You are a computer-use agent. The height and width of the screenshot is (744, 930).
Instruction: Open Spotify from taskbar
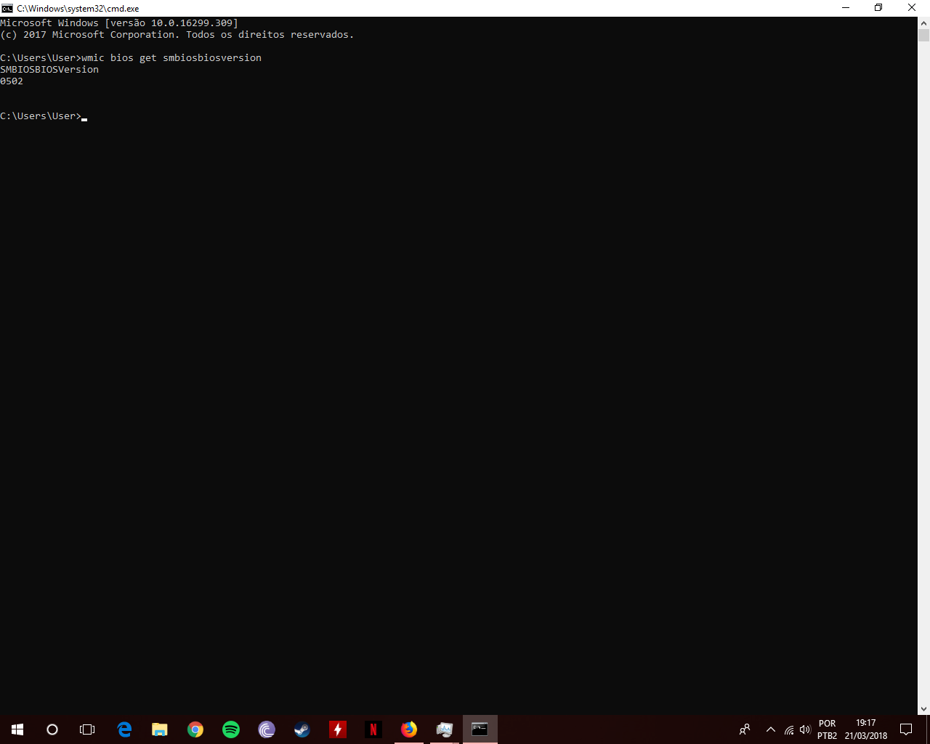[231, 729]
